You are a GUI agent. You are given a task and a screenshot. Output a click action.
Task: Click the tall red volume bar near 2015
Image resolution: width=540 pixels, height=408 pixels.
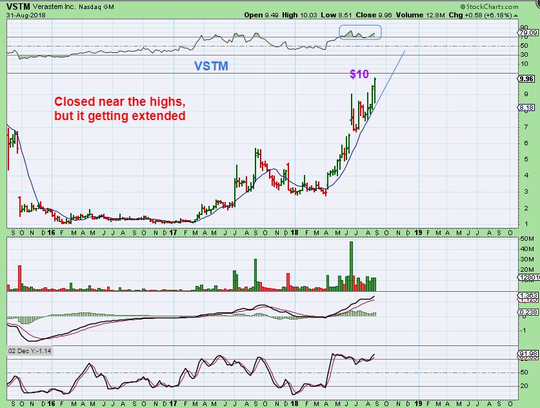tap(19, 278)
